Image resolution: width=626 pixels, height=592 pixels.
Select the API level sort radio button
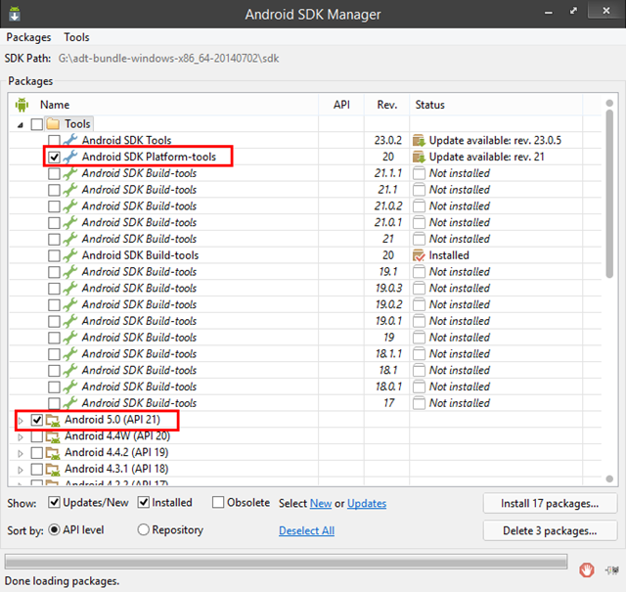coord(54,529)
